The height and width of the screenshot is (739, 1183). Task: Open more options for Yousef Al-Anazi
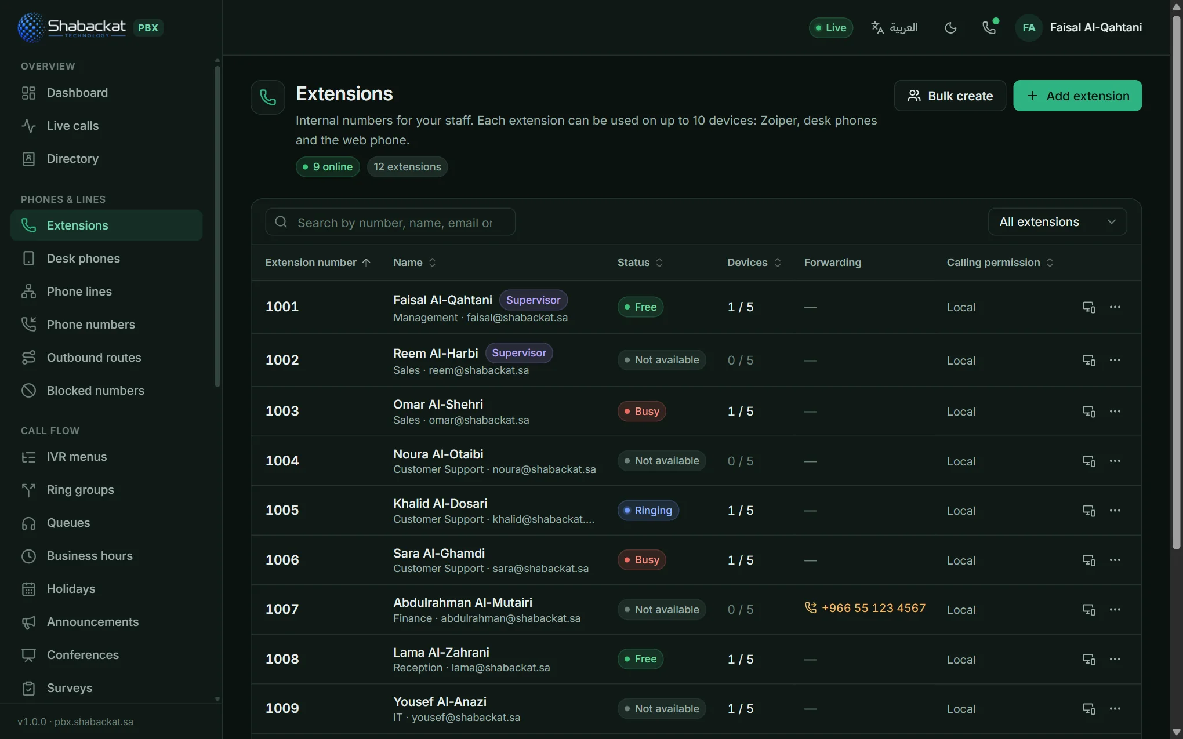pos(1115,709)
